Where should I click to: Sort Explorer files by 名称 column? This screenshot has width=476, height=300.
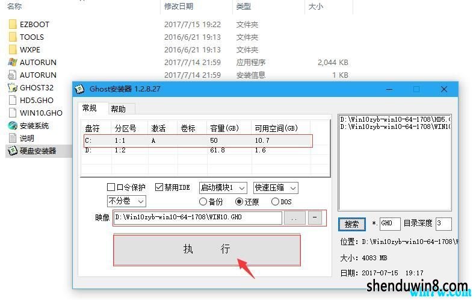pyautogui.click(x=14, y=6)
